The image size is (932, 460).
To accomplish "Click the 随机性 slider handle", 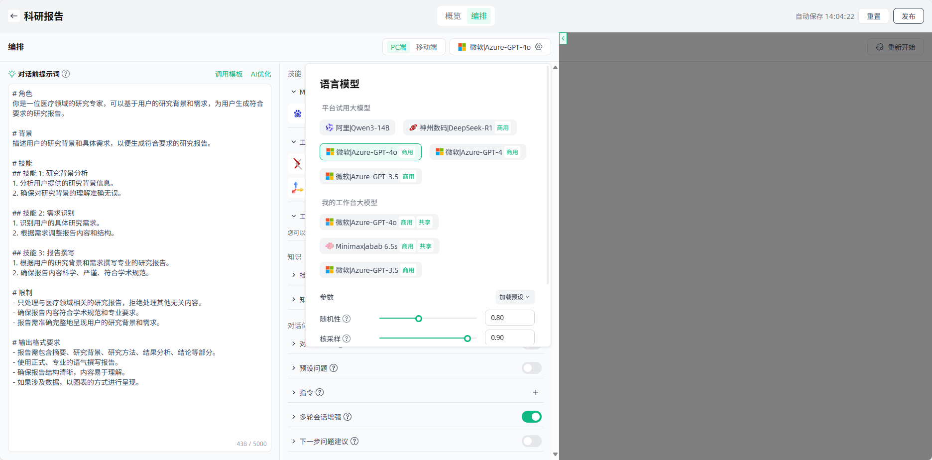I will (x=419, y=319).
